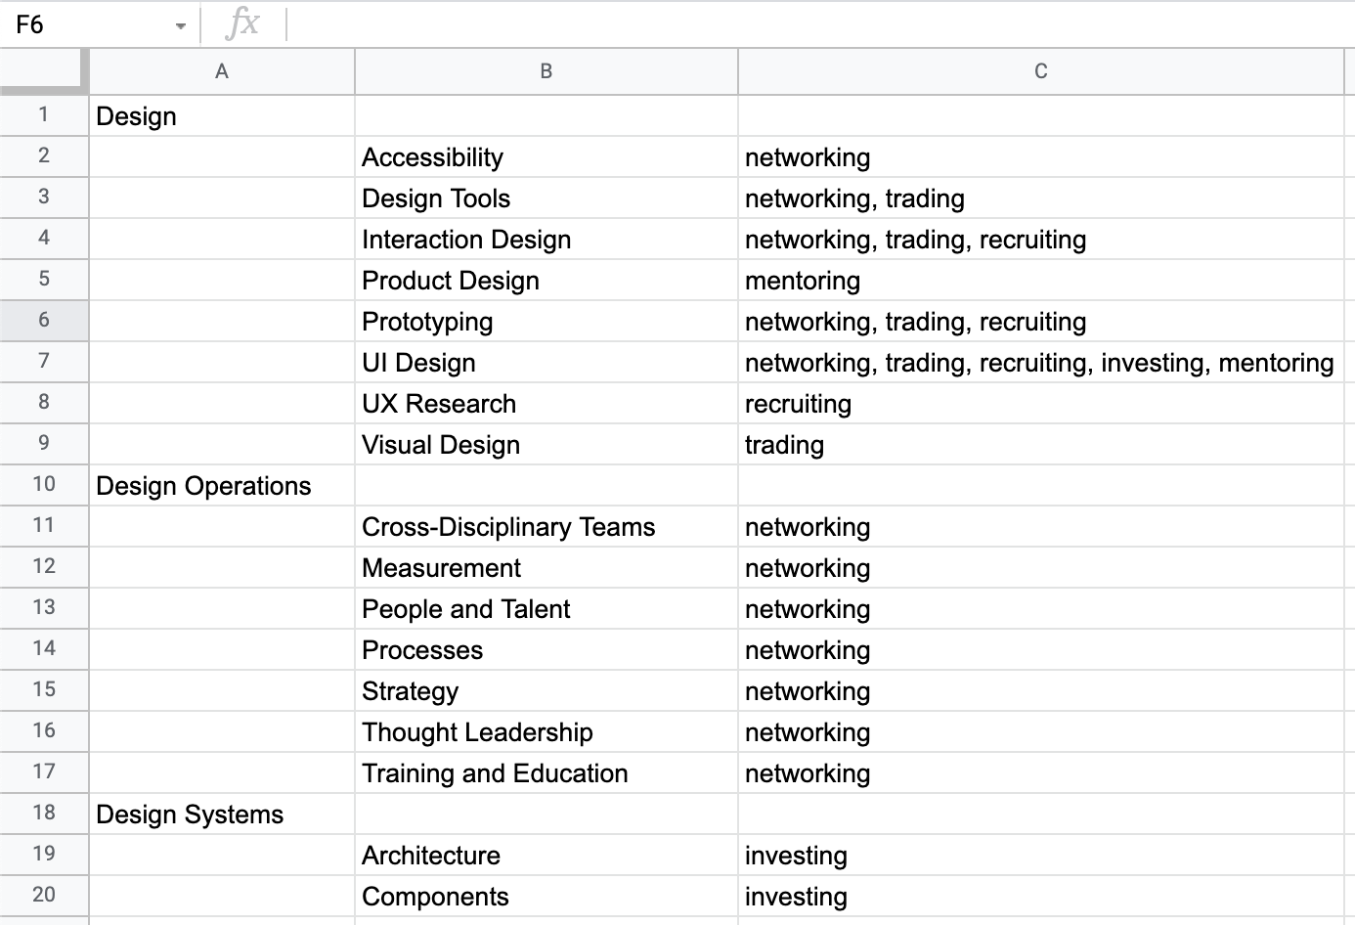Select the mentoring cell beside Product Design
Screen dimensions: 1355x925
(1041, 281)
